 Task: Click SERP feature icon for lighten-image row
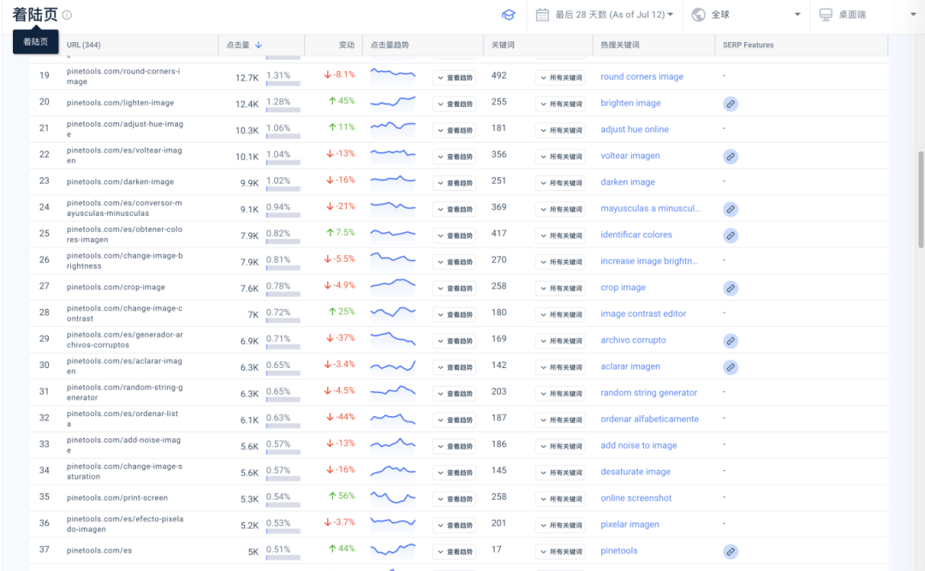click(x=730, y=104)
